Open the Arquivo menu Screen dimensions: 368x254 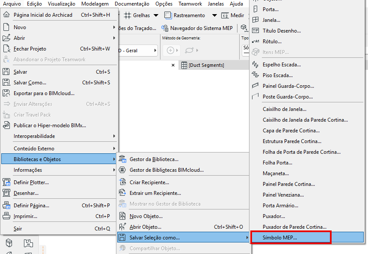[x=12, y=4]
